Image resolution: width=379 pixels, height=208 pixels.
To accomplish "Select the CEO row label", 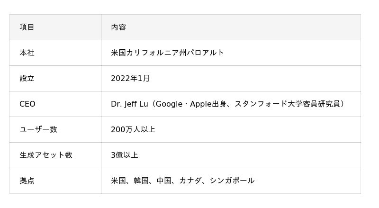I will [27, 104].
